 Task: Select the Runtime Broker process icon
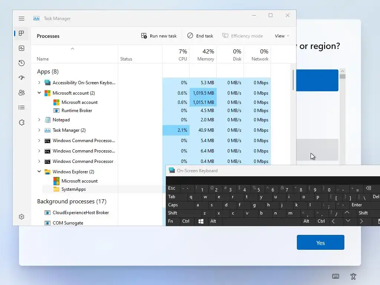point(56,111)
